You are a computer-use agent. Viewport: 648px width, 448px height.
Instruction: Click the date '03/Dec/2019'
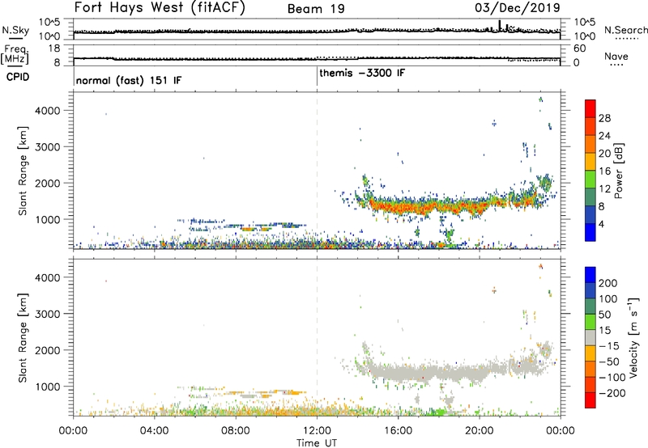[x=518, y=8]
